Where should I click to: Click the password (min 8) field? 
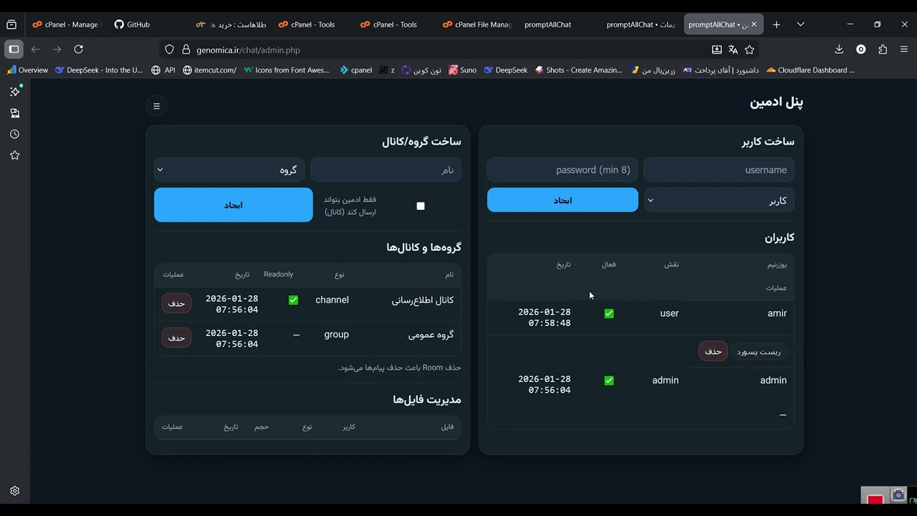pyautogui.click(x=562, y=170)
